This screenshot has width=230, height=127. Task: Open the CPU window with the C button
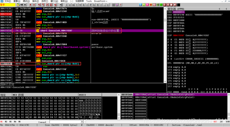87,5
